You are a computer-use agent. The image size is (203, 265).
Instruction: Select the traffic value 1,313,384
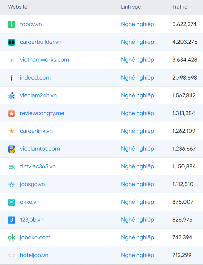tap(184, 113)
